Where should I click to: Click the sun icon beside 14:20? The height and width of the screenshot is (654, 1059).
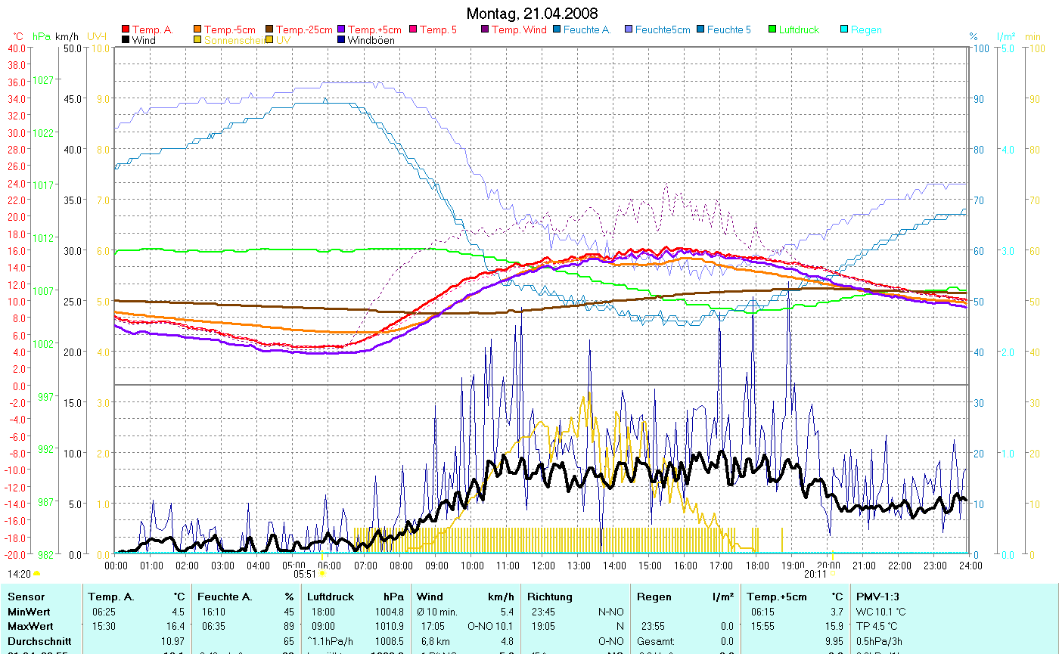click(36, 574)
